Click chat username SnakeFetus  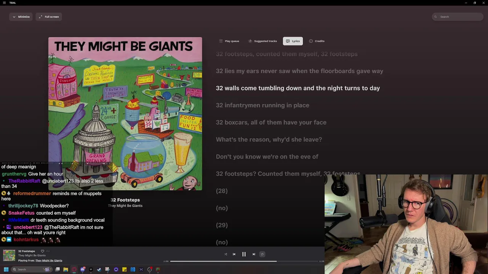[21, 213]
